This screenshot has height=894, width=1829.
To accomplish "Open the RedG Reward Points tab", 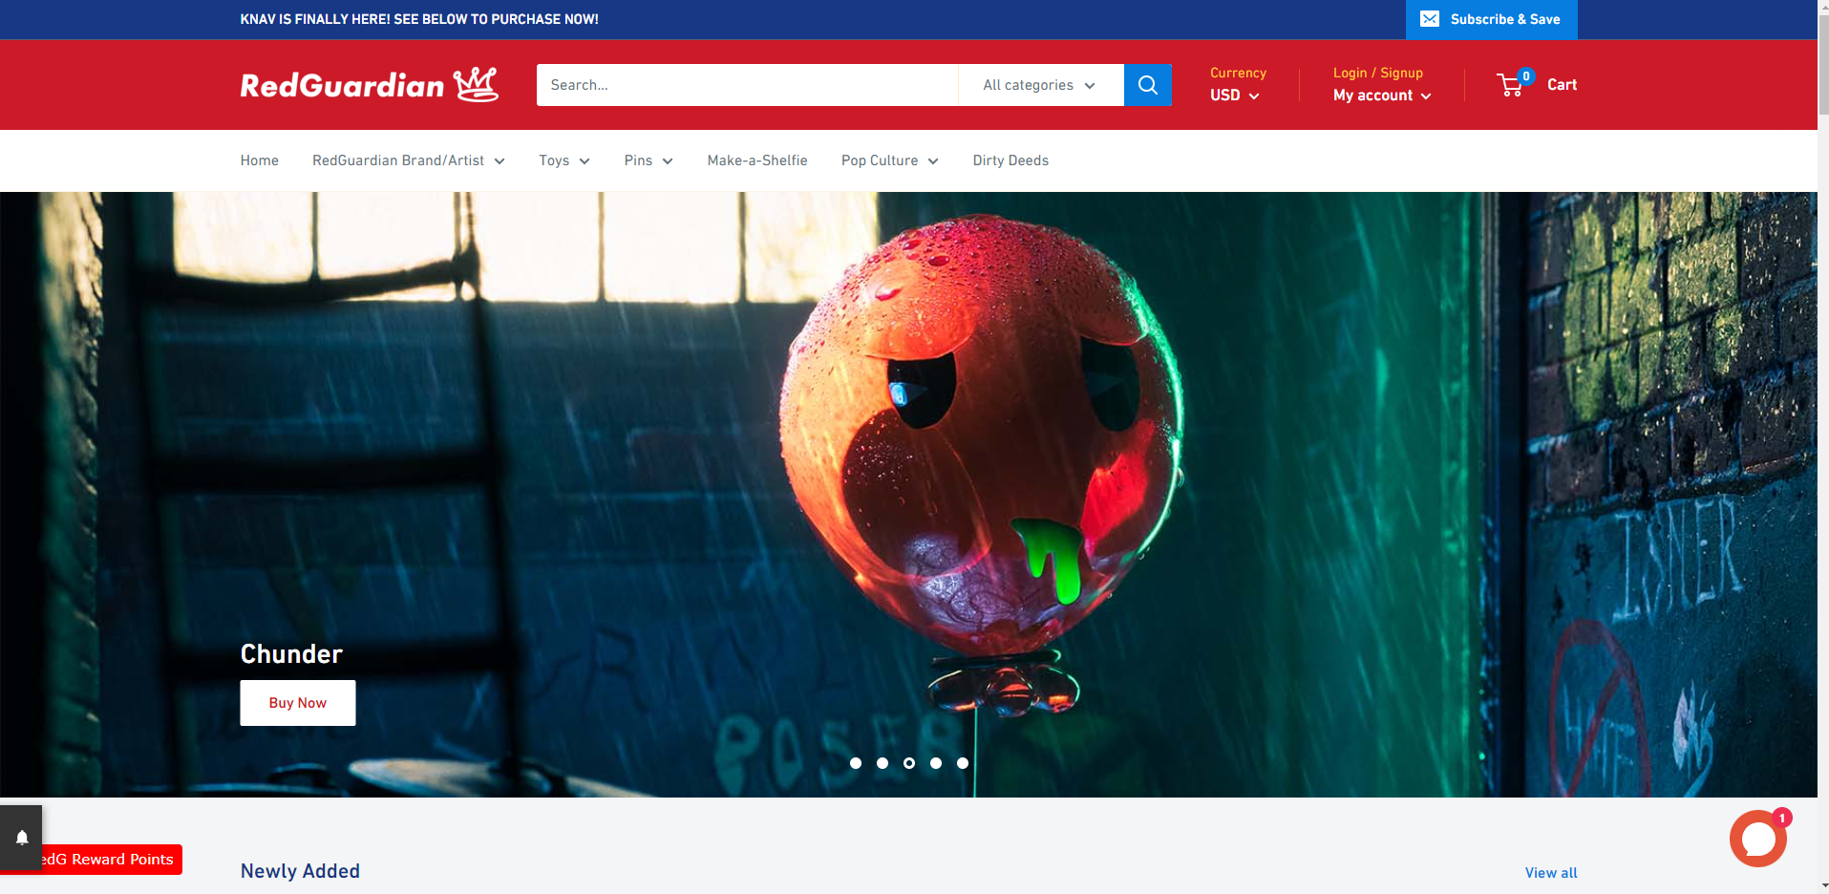I will pyautogui.click(x=112, y=859).
